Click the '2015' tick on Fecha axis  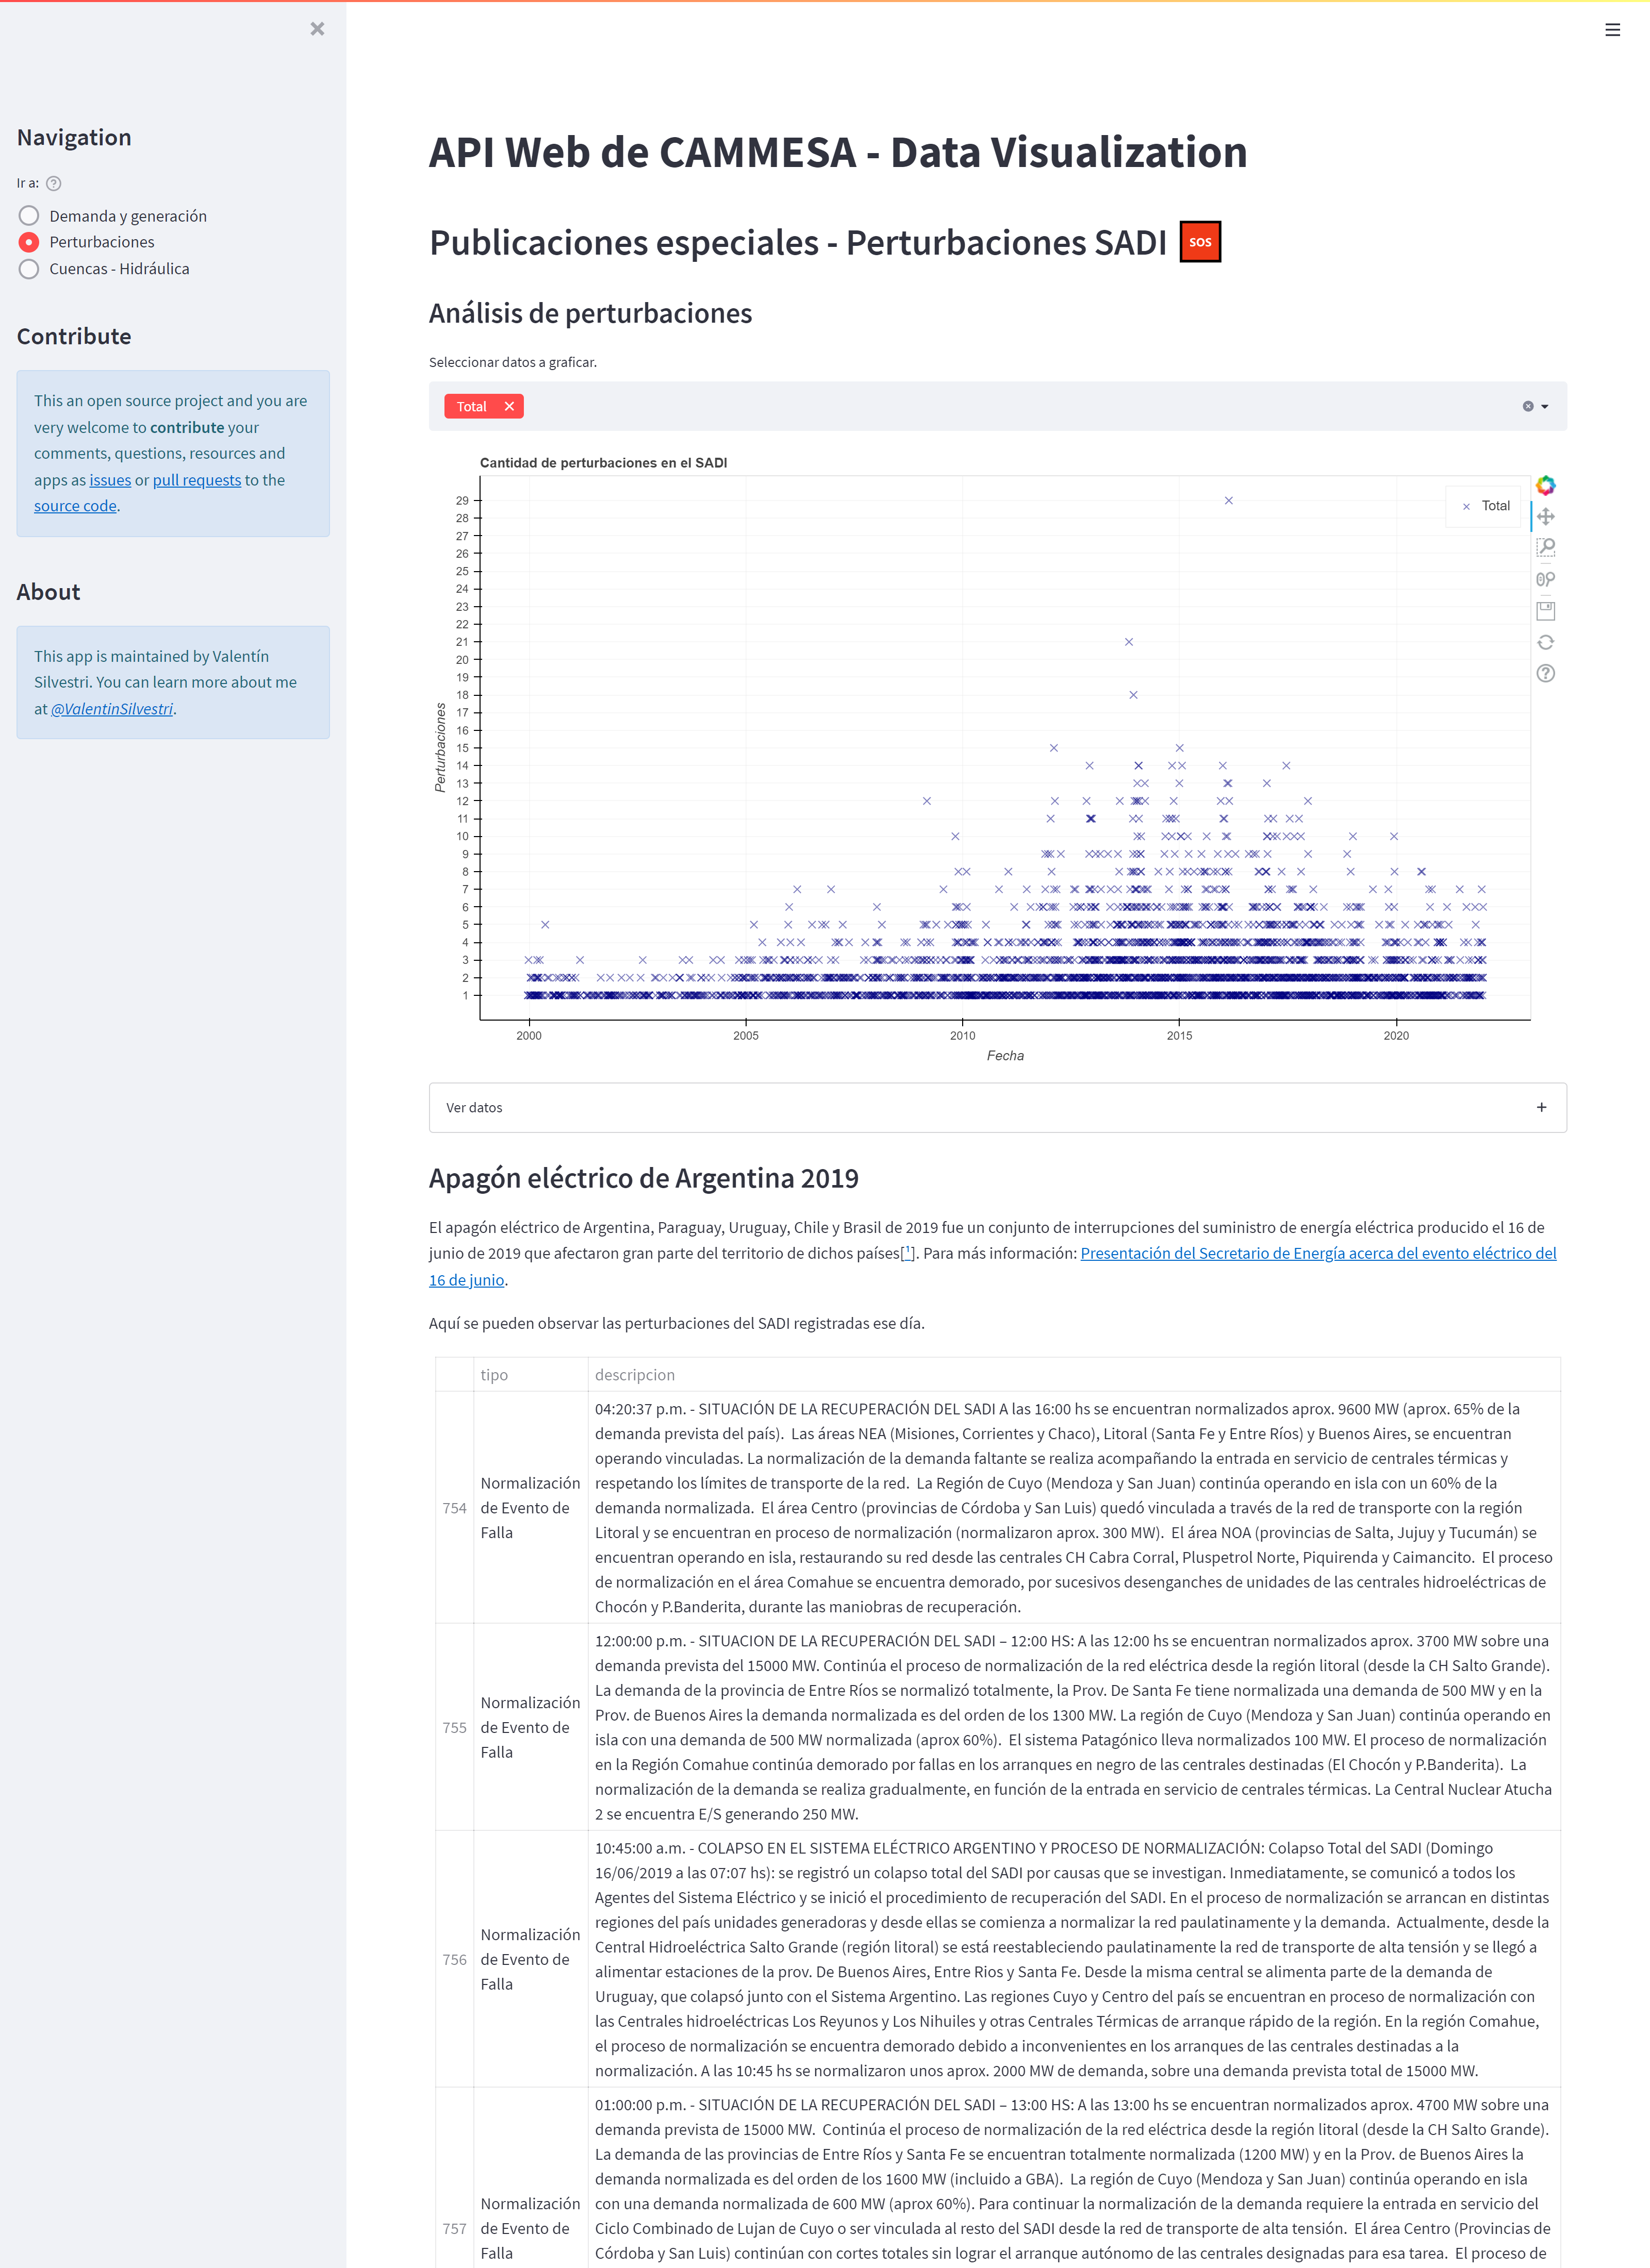click(x=1179, y=1035)
